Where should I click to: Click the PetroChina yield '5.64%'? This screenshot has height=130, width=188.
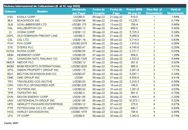click(x=175, y=108)
